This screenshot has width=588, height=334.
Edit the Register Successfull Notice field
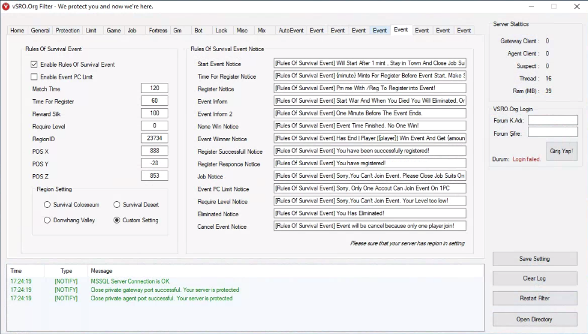pyautogui.click(x=370, y=151)
